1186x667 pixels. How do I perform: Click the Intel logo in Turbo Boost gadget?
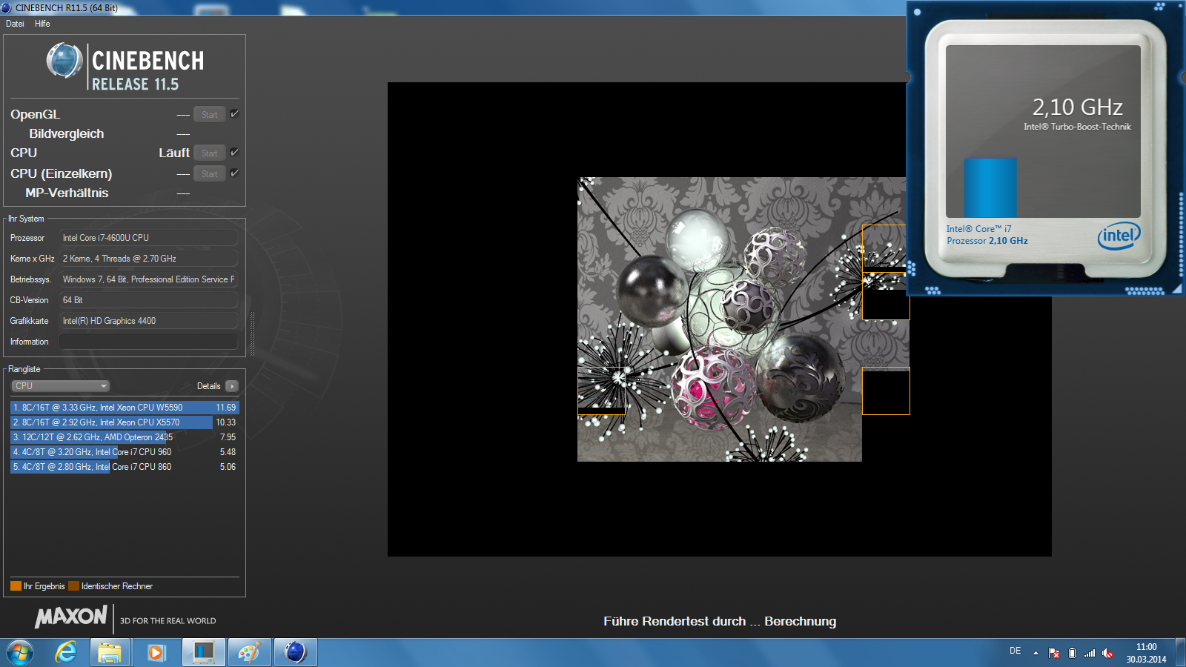pyautogui.click(x=1119, y=236)
